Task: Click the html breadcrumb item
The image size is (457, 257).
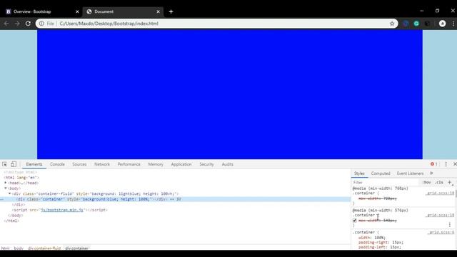Action: click(5, 248)
